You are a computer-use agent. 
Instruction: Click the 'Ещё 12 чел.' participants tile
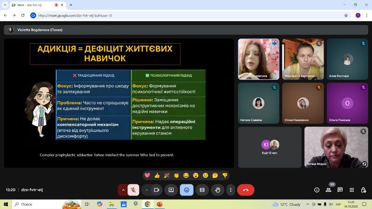[x=269, y=147]
